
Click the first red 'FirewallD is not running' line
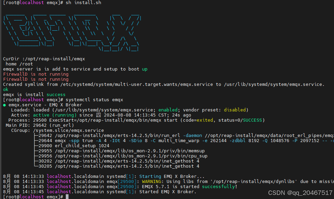pos(36,74)
